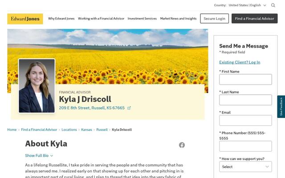The image size is (285, 178).
Task: Click Kyla Driscoll's profile photo
Action: point(37,86)
